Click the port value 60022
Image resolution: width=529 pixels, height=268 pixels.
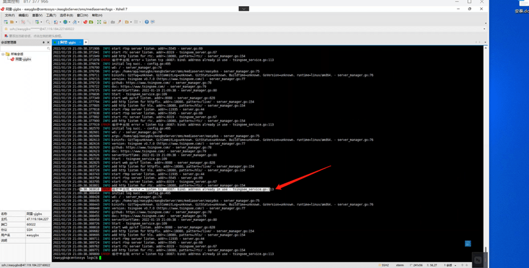coord(31,225)
